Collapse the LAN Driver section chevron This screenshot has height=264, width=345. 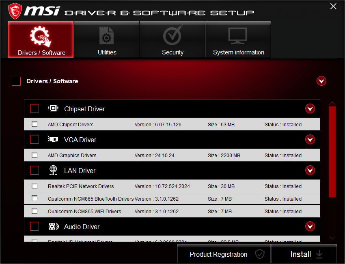pyautogui.click(x=310, y=170)
